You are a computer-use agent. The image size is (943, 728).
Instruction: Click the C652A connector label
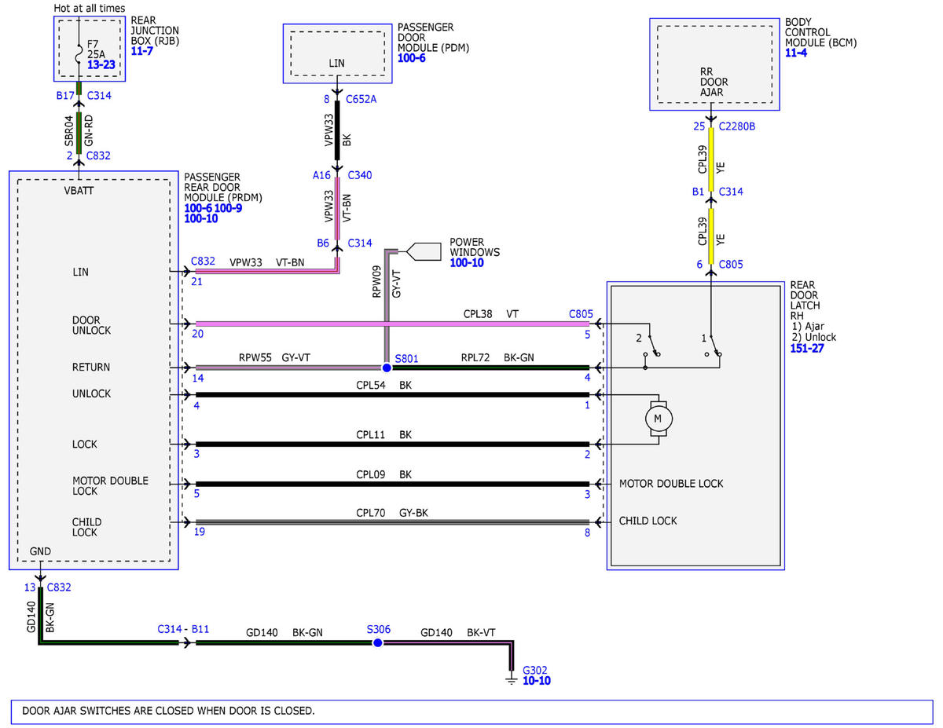coord(361,100)
